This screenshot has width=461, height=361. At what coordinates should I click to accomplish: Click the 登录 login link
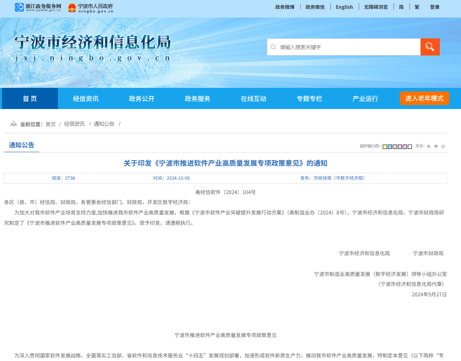pos(435,7)
